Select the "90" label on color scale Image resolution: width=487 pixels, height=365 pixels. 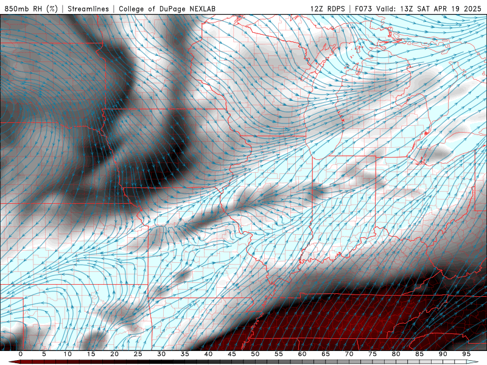(443, 354)
